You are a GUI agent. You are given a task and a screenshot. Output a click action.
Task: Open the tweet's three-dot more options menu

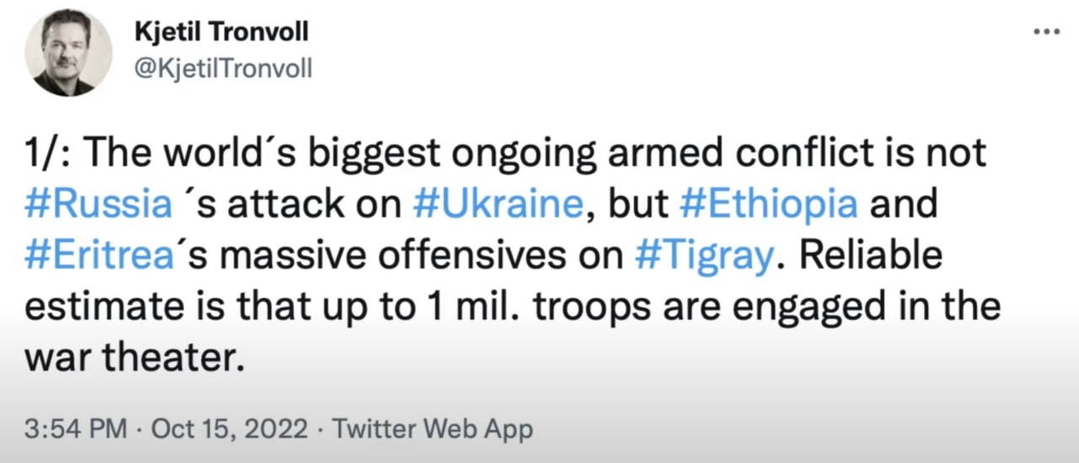[1046, 31]
